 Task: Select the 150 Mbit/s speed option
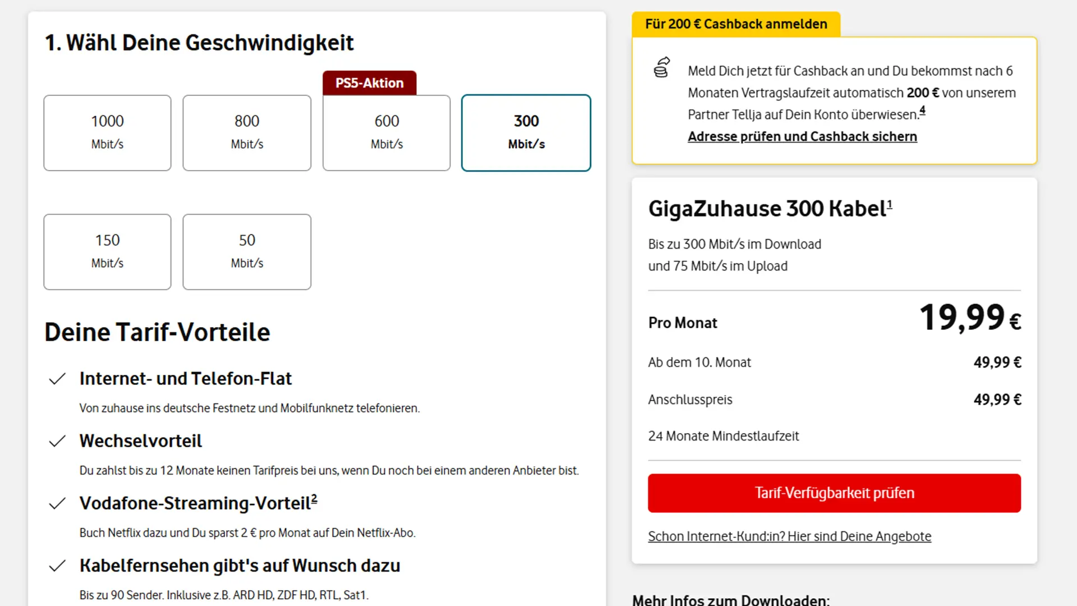pos(107,251)
